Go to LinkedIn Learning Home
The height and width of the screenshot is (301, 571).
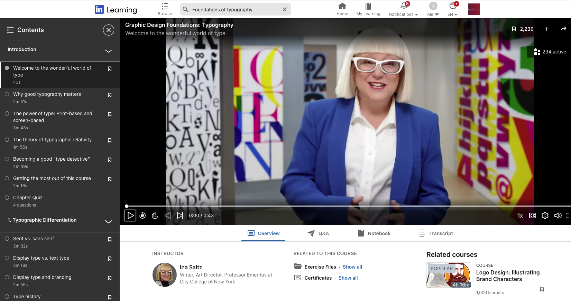342,9
